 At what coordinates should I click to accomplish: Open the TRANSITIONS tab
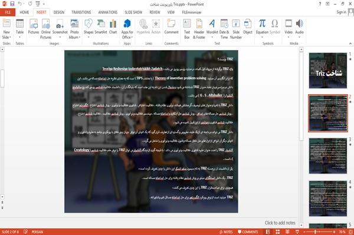tap(81, 12)
